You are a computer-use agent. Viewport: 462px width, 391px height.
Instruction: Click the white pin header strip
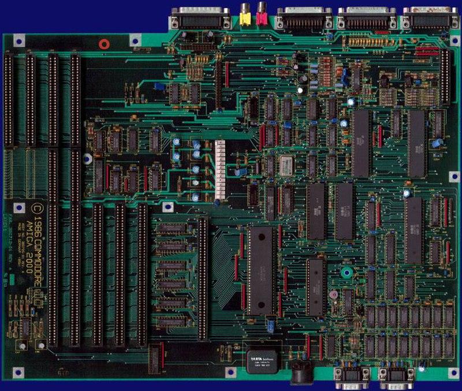point(219,168)
